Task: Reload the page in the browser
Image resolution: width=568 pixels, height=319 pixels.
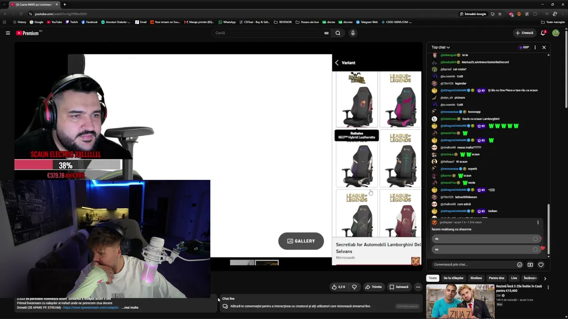Action: click(20, 14)
